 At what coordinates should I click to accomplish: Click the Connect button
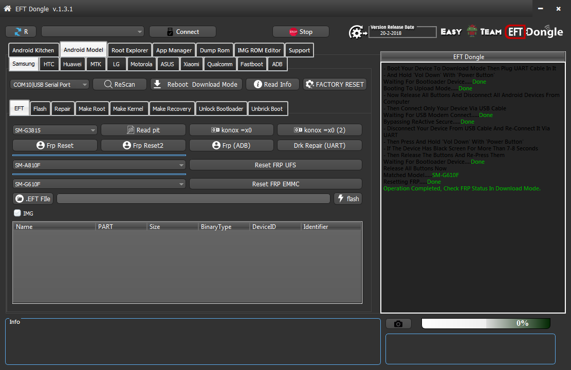click(182, 32)
